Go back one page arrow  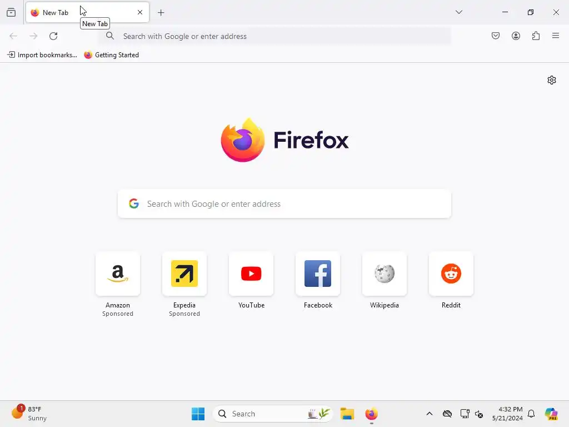(13, 36)
